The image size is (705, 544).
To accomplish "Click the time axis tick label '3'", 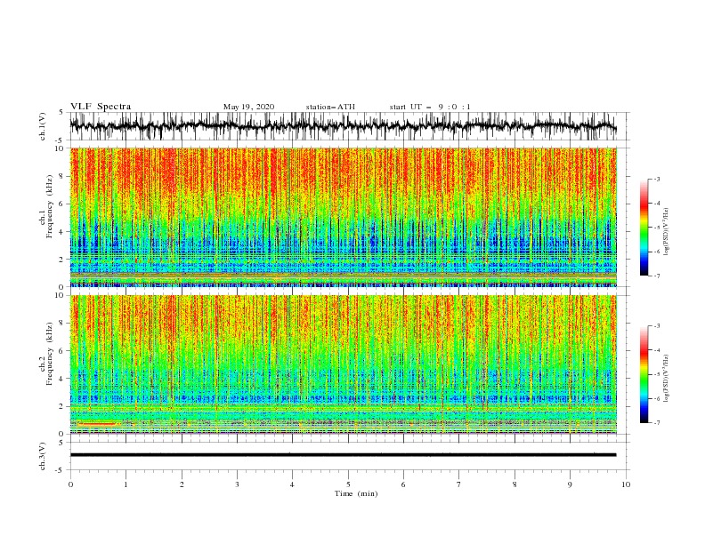I will click(x=237, y=484).
